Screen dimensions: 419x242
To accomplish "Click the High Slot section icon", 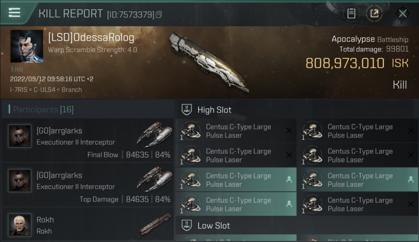I will coord(187,110).
